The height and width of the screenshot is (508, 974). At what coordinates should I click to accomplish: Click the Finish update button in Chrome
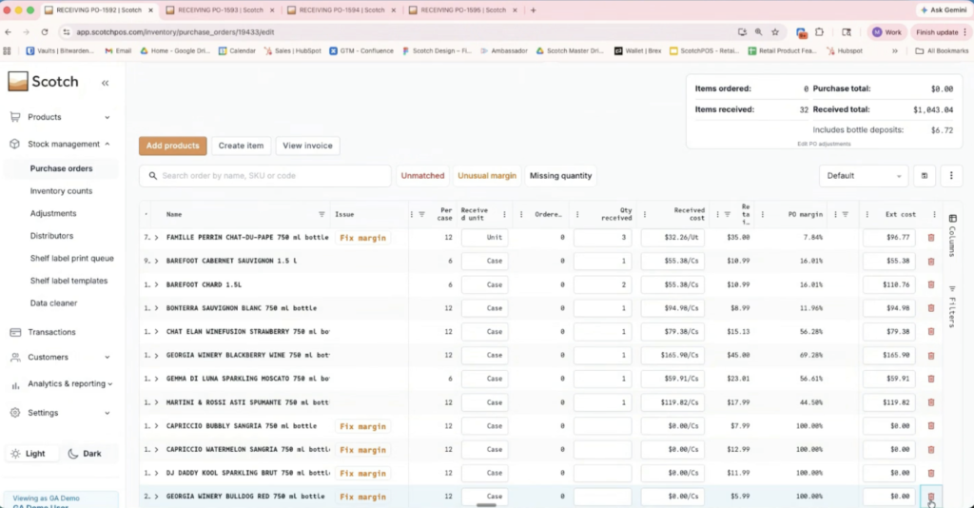[940, 32]
